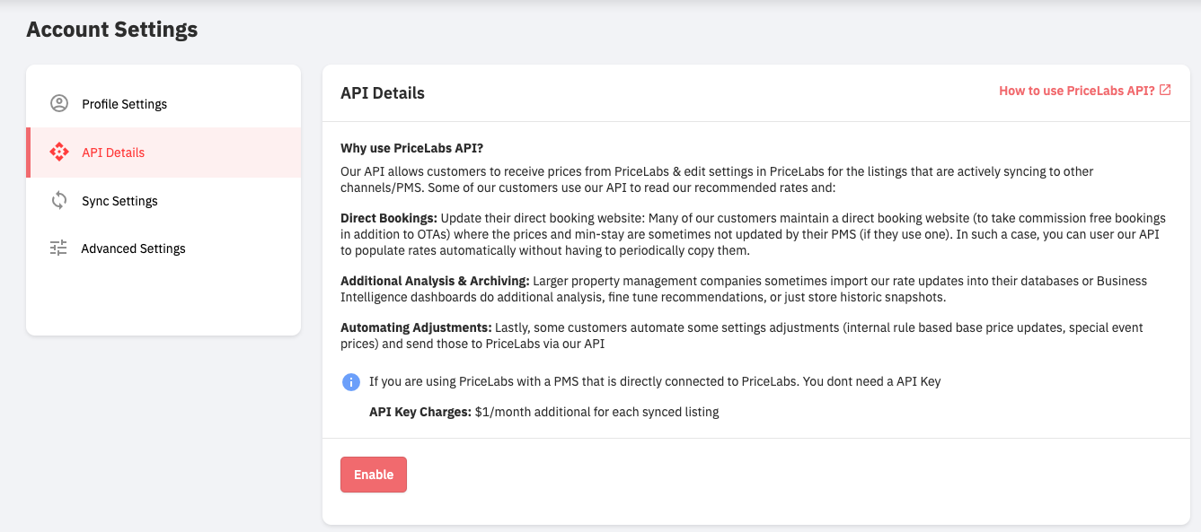Click the Profile Settings user icon
This screenshot has height=532, width=1201.
pos(59,103)
